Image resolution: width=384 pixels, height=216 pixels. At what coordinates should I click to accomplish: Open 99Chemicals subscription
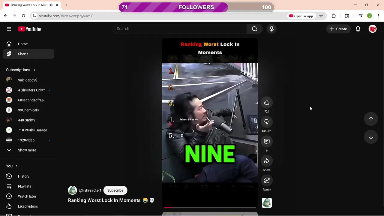coord(28,110)
